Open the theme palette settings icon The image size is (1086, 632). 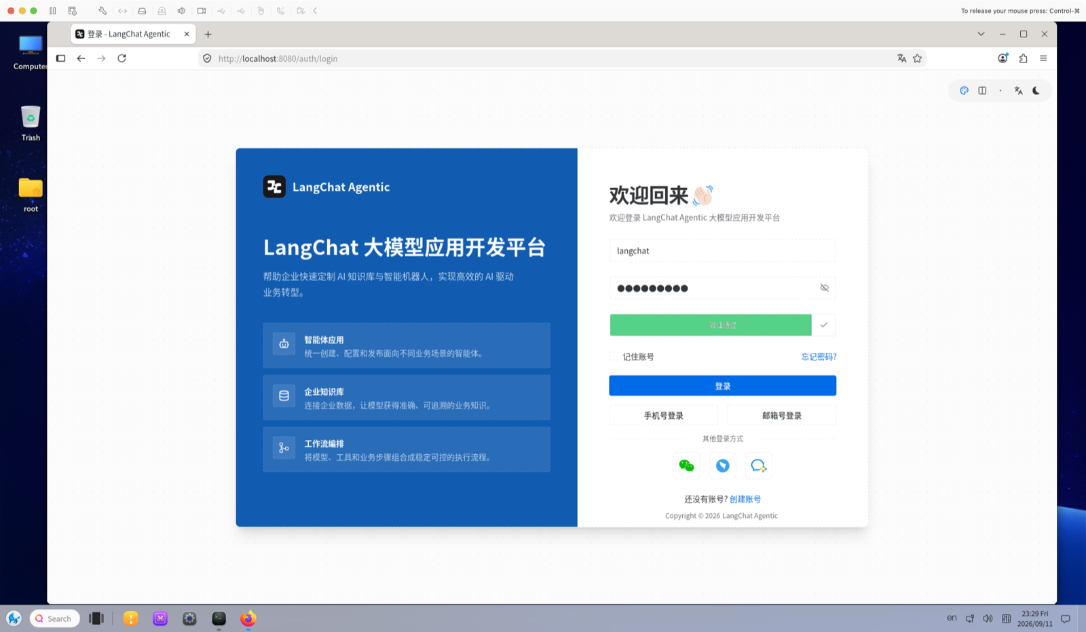(964, 90)
